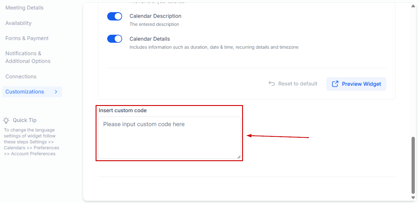Click the page's vertical scrollbar thumb

tap(413, 165)
